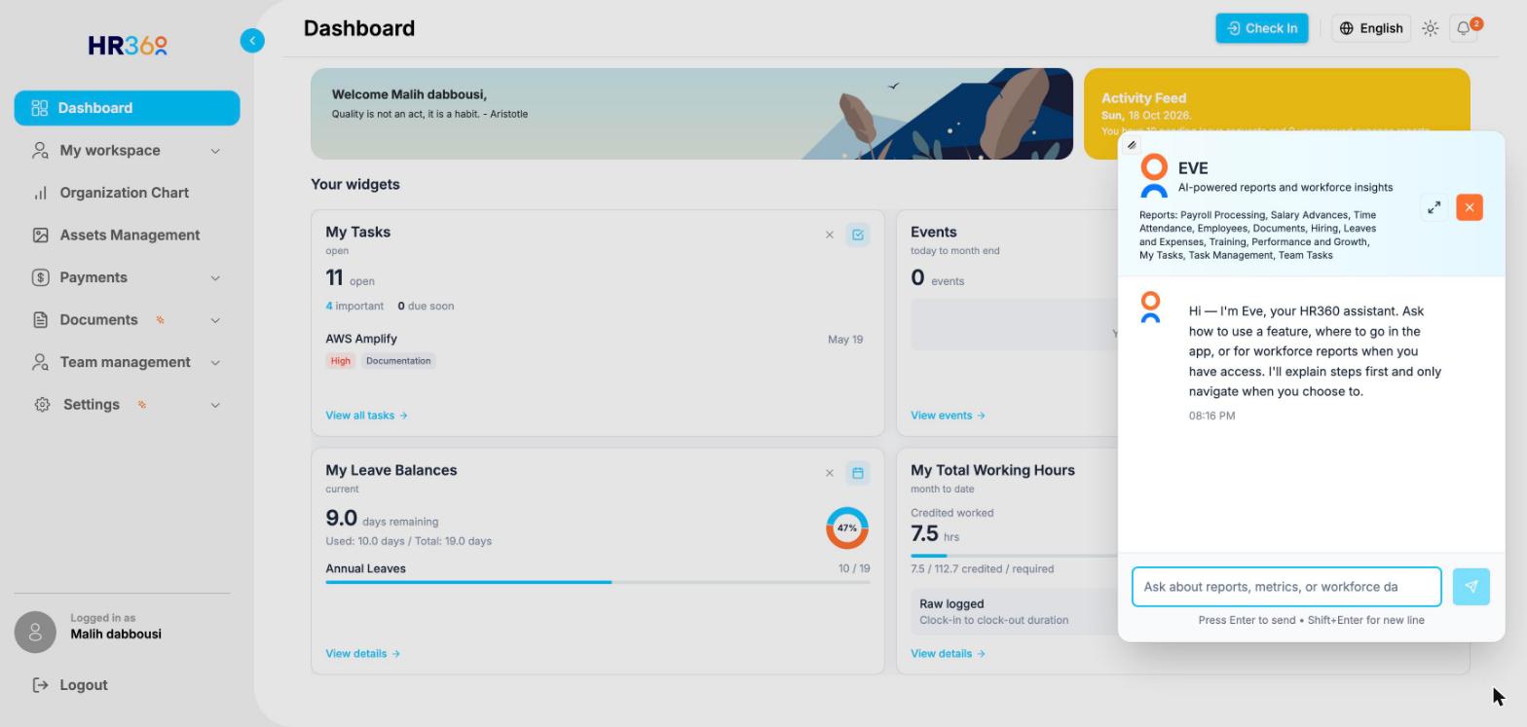Click the Documents file icon
Image resolution: width=1527 pixels, height=727 pixels.
tap(40, 320)
